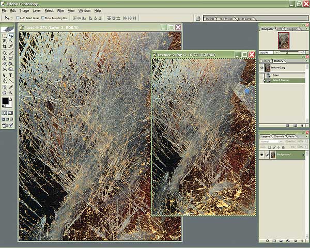Pick the Crop tool
The height and width of the screenshot is (248, 310).
tap(5, 47)
